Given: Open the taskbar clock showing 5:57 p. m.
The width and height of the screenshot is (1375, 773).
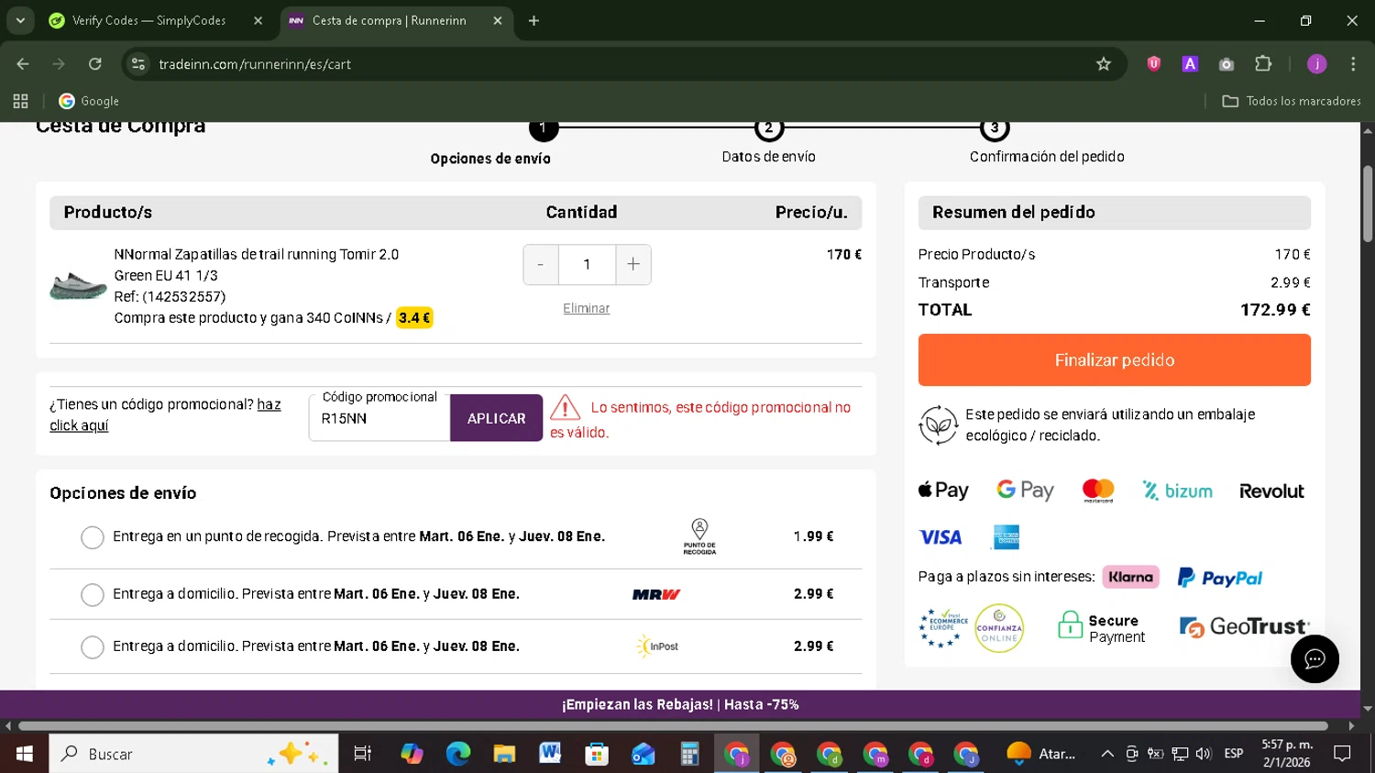Looking at the screenshot, I should (1287, 754).
